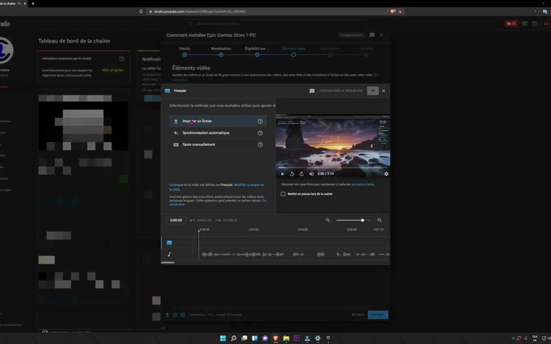The image size is (551, 344).
Task: Click the timeline zoom slider handle
Action: coord(362,220)
